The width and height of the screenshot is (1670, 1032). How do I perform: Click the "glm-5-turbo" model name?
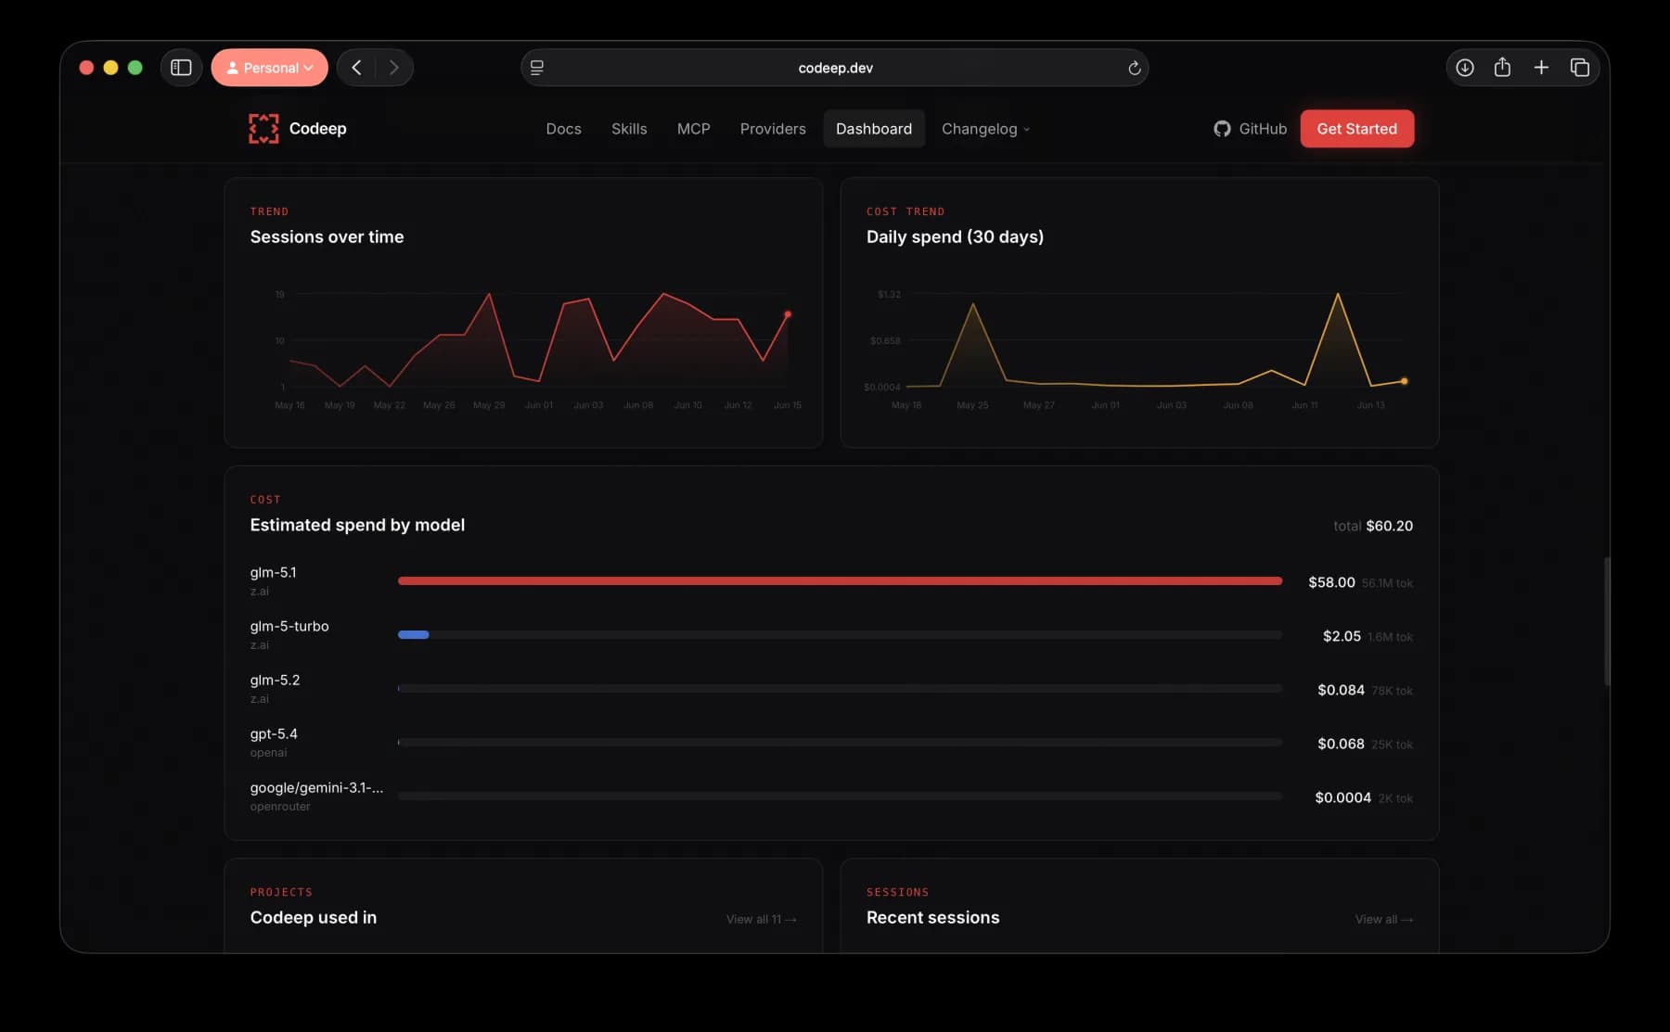pos(289,627)
